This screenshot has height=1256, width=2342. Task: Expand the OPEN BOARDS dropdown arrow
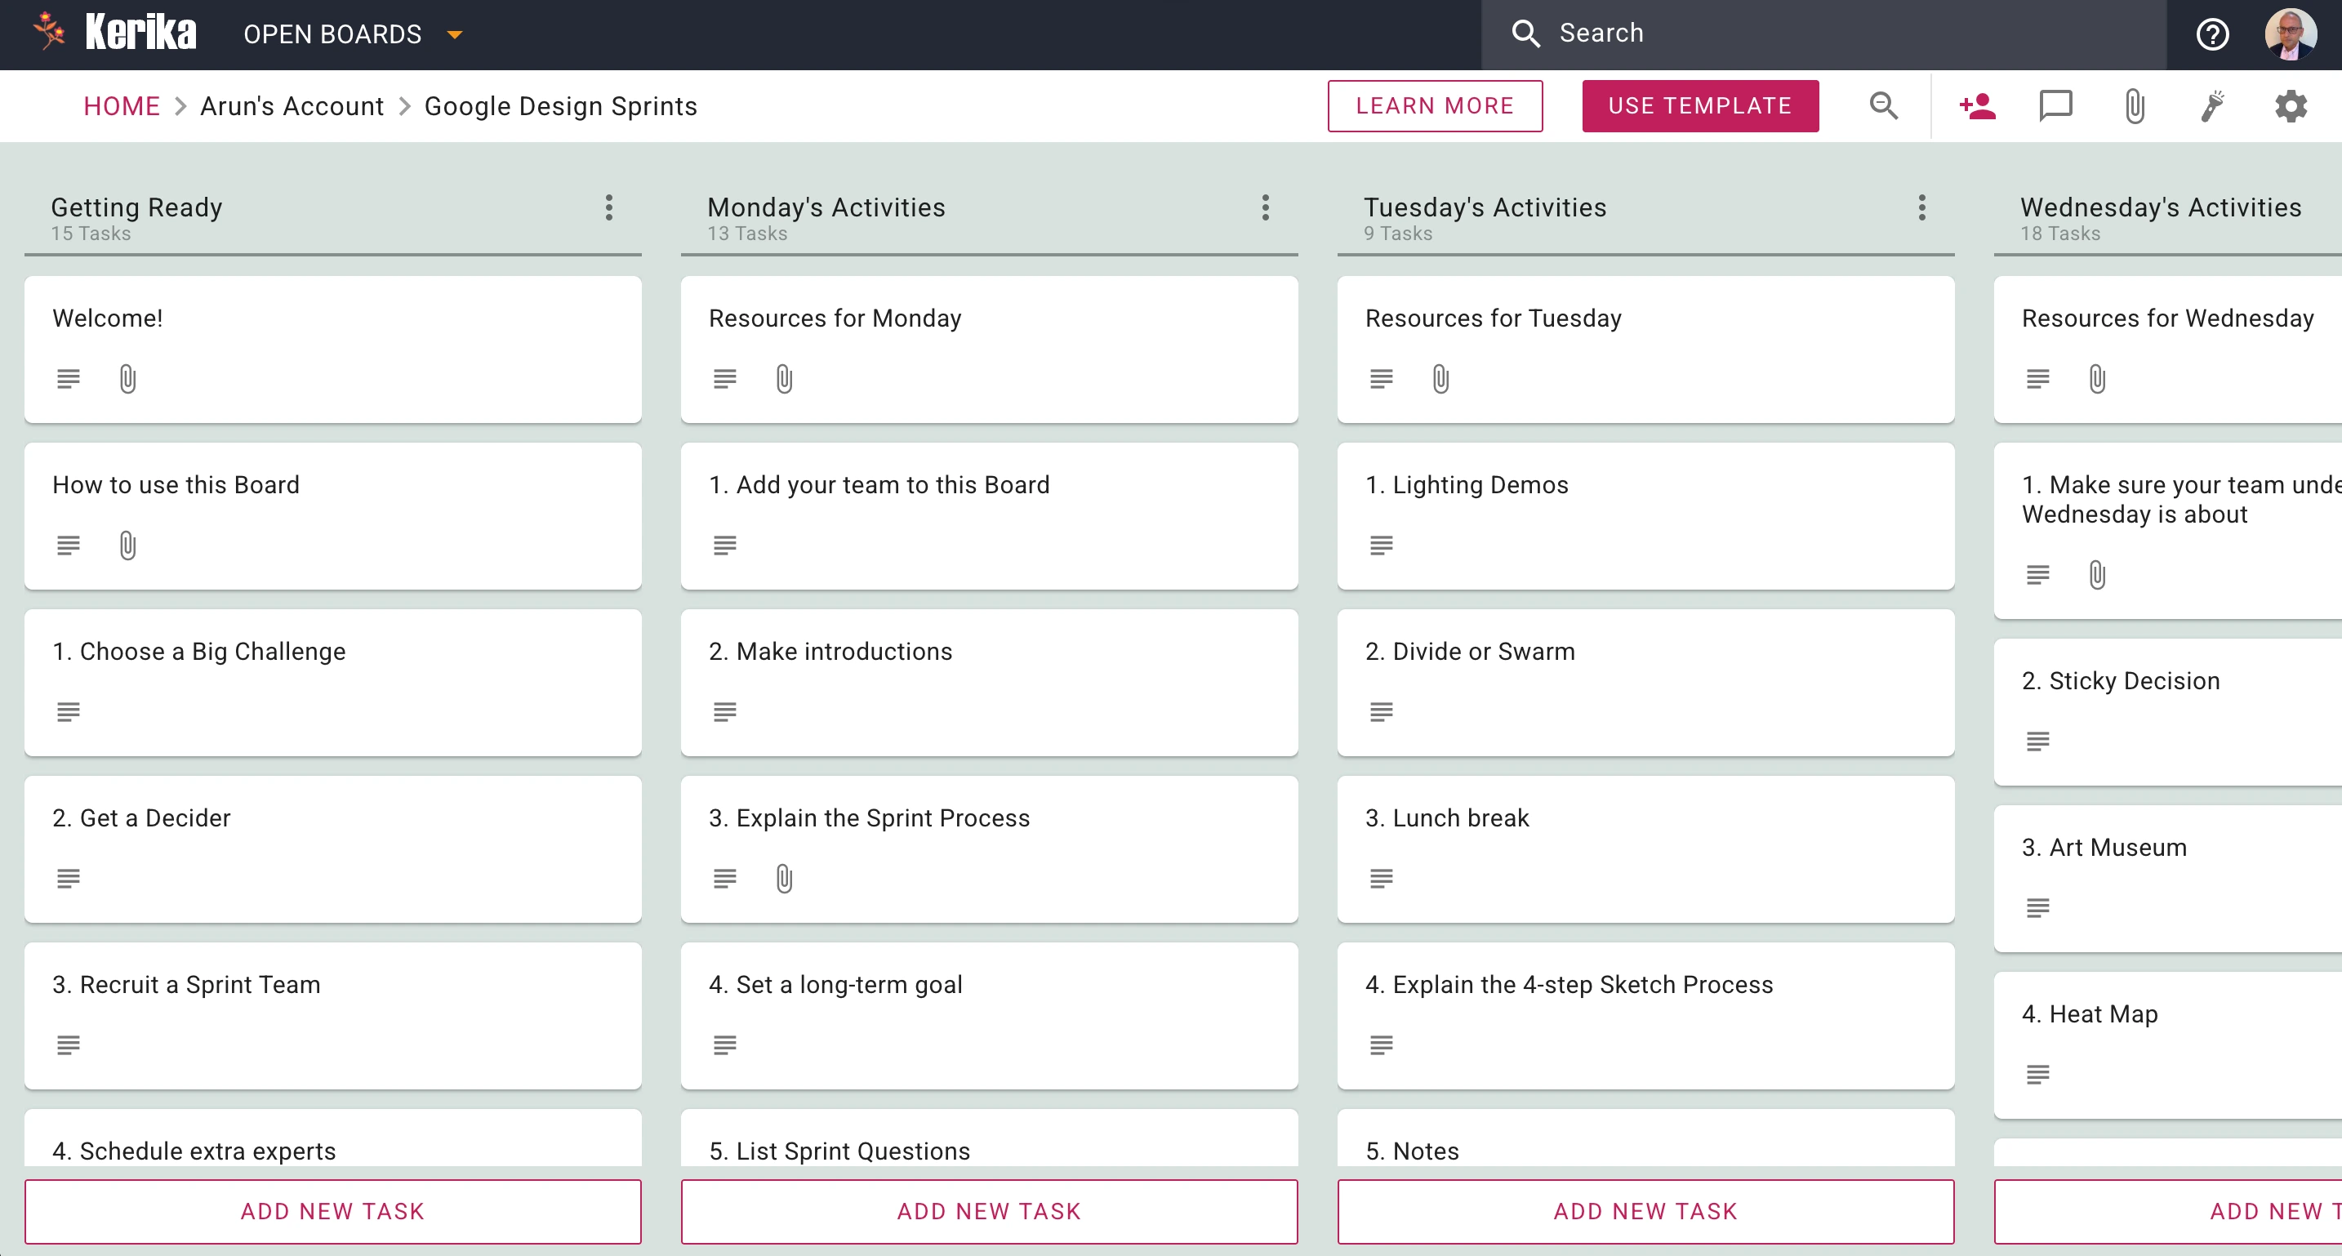pyautogui.click(x=455, y=34)
